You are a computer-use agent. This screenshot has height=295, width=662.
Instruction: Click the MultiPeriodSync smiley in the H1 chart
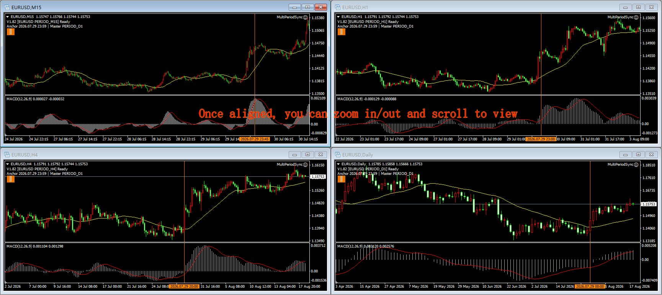(636, 17)
